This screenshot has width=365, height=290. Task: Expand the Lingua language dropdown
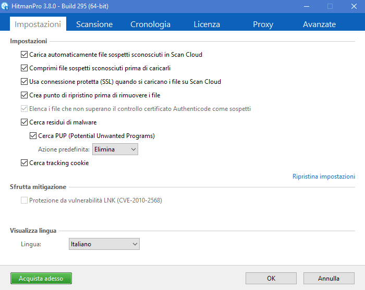click(104, 244)
